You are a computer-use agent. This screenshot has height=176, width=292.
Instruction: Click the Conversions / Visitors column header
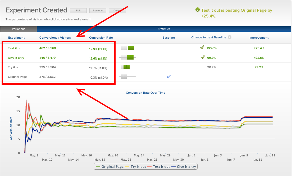55,38
